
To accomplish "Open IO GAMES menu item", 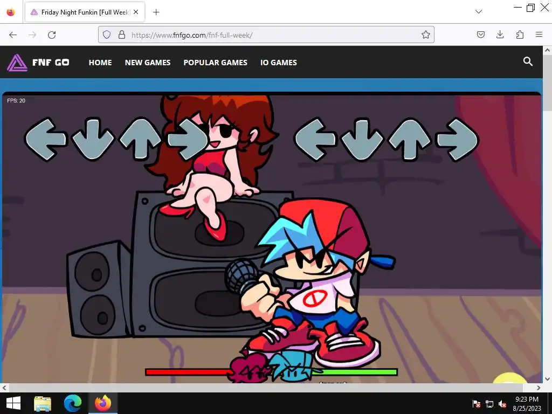I will pos(279,63).
